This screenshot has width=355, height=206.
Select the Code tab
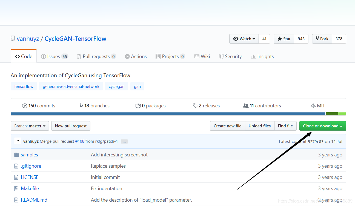(x=24, y=56)
